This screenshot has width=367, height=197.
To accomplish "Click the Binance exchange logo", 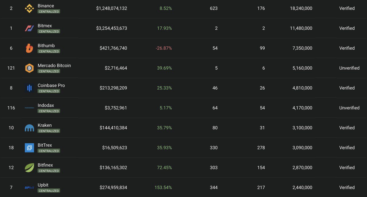I will click(x=29, y=9).
